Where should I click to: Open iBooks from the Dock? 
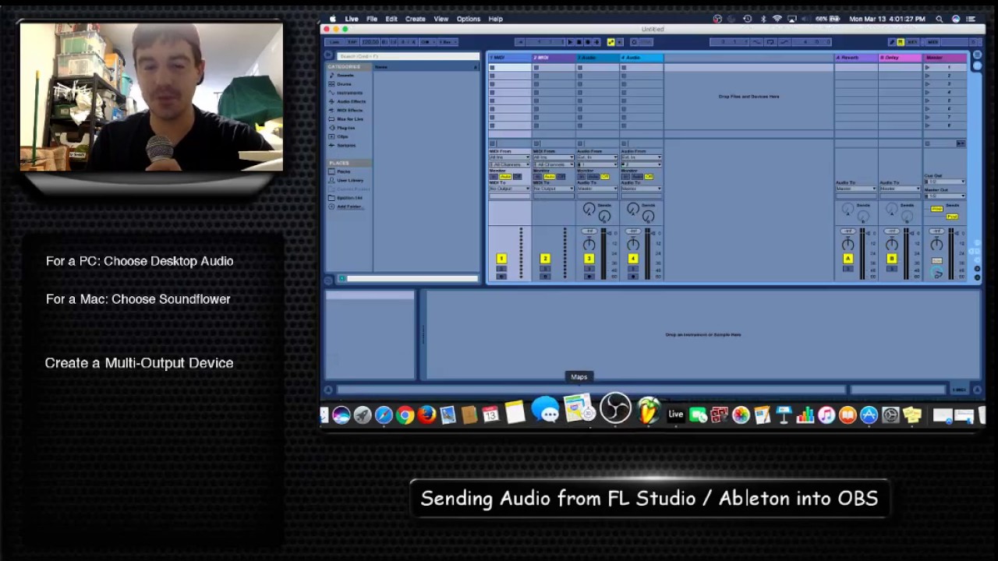pyautogui.click(x=848, y=415)
